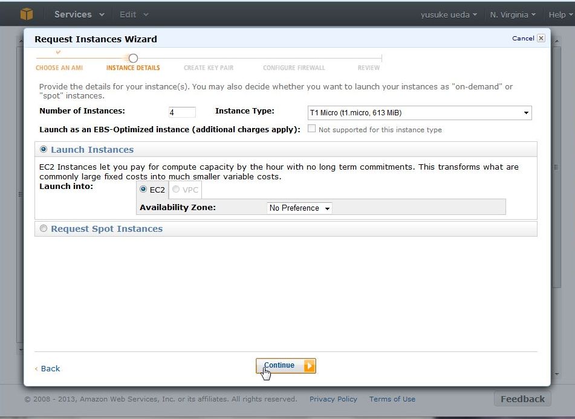Click the Number of Instances field
The width and height of the screenshot is (575, 419).
point(182,112)
